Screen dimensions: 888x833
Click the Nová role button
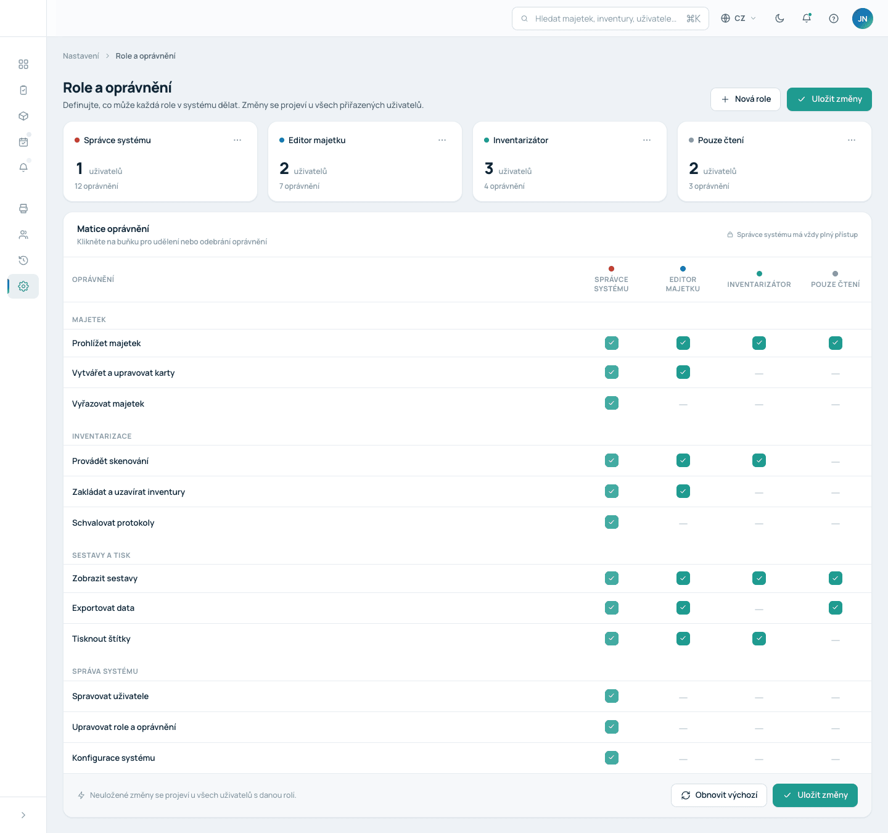coord(746,99)
